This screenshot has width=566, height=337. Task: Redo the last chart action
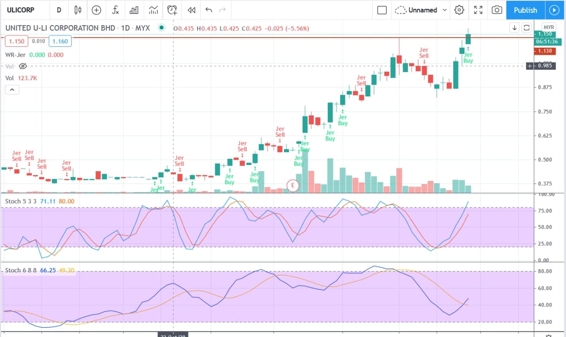pos(222,10)
